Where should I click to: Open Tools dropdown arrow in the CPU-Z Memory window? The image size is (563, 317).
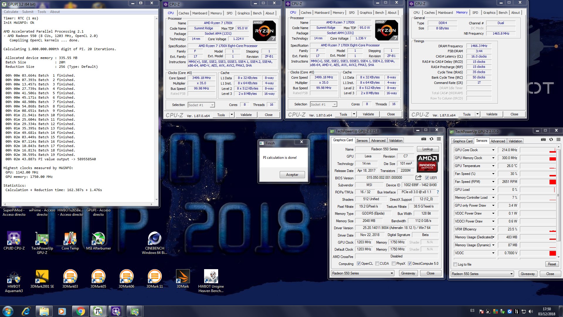[x=477, y=114]
